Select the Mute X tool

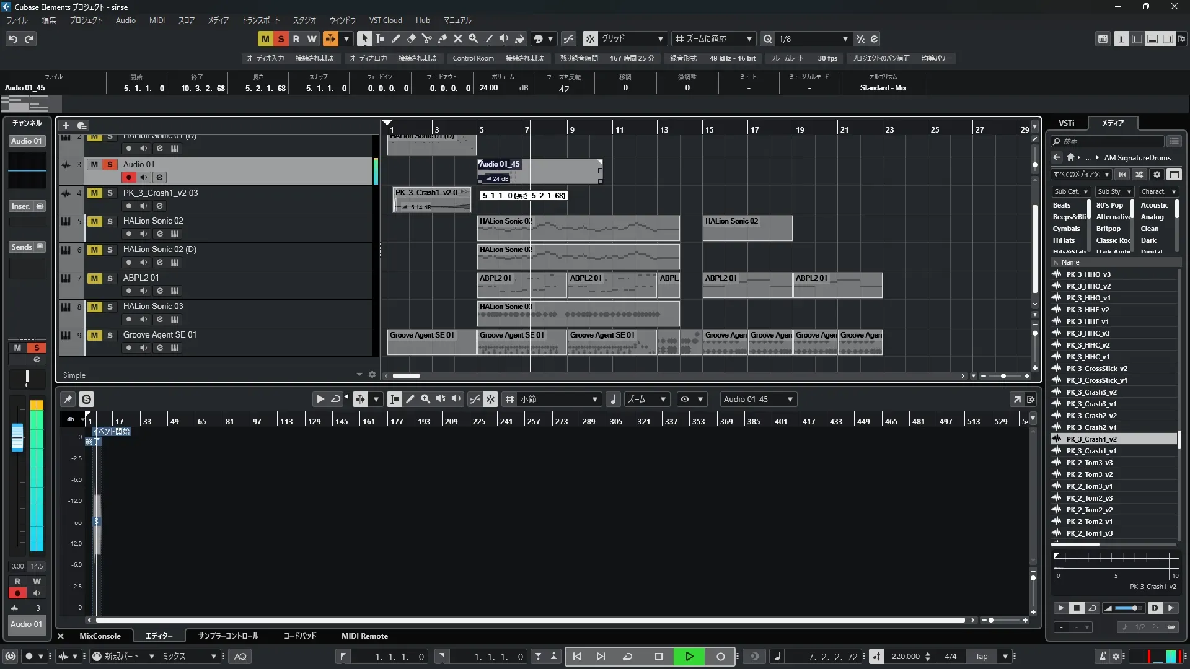point(457,38)
